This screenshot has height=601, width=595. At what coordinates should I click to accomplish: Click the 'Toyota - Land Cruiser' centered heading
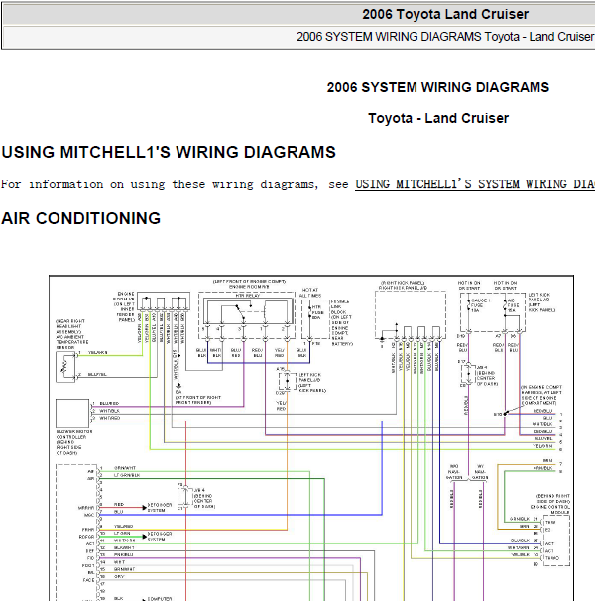coord(438,118)
